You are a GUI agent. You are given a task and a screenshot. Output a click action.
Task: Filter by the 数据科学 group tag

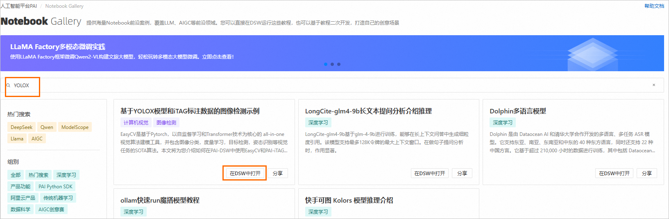click(20, 210)
